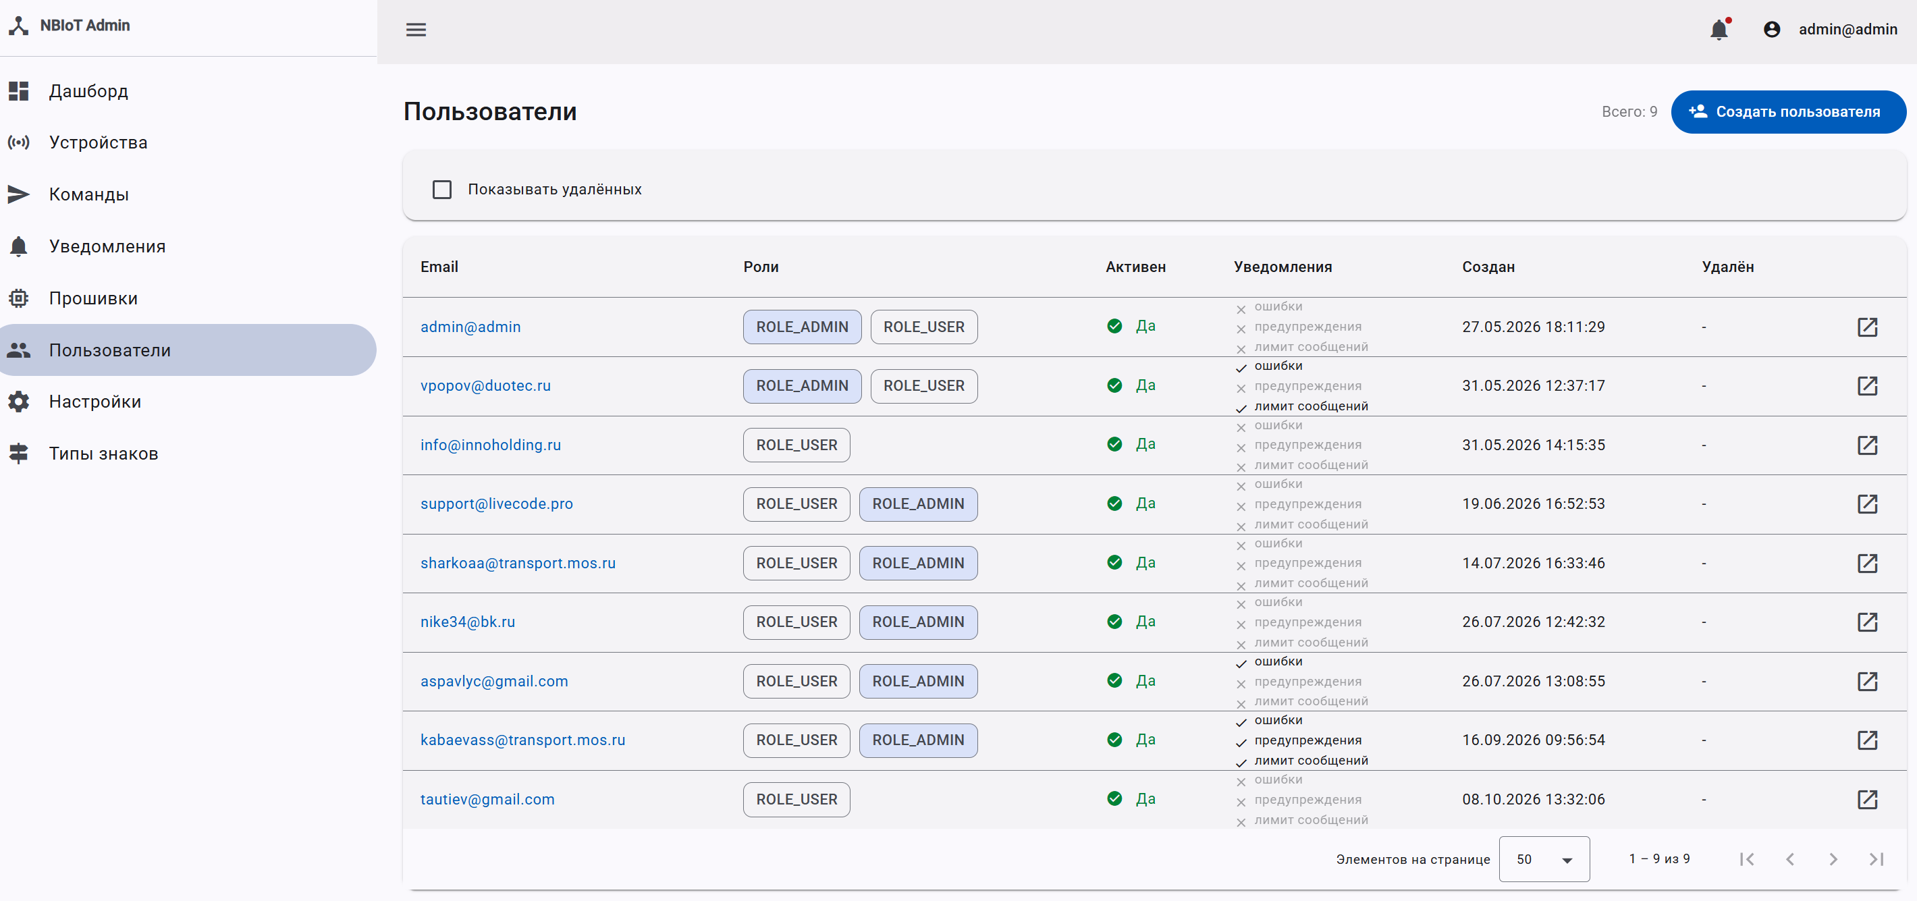Open the items-per-page dropdown showing 50
The height and width of the screenshot is (901, 1917).
point(1544,859)
